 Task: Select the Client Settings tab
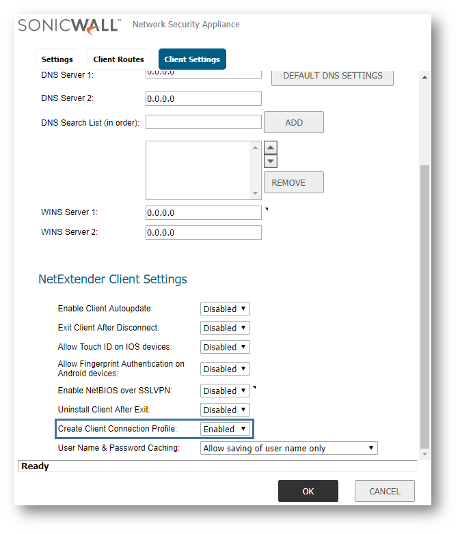tap(192, 59)
